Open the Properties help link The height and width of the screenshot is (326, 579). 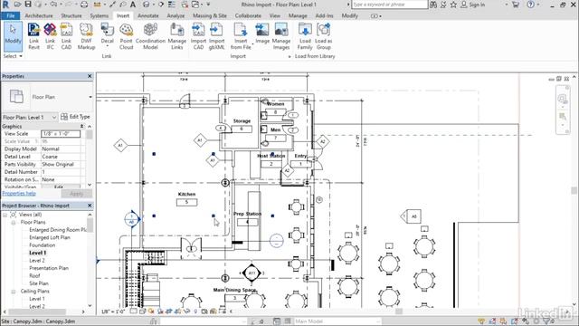click(x=19, y=193)
